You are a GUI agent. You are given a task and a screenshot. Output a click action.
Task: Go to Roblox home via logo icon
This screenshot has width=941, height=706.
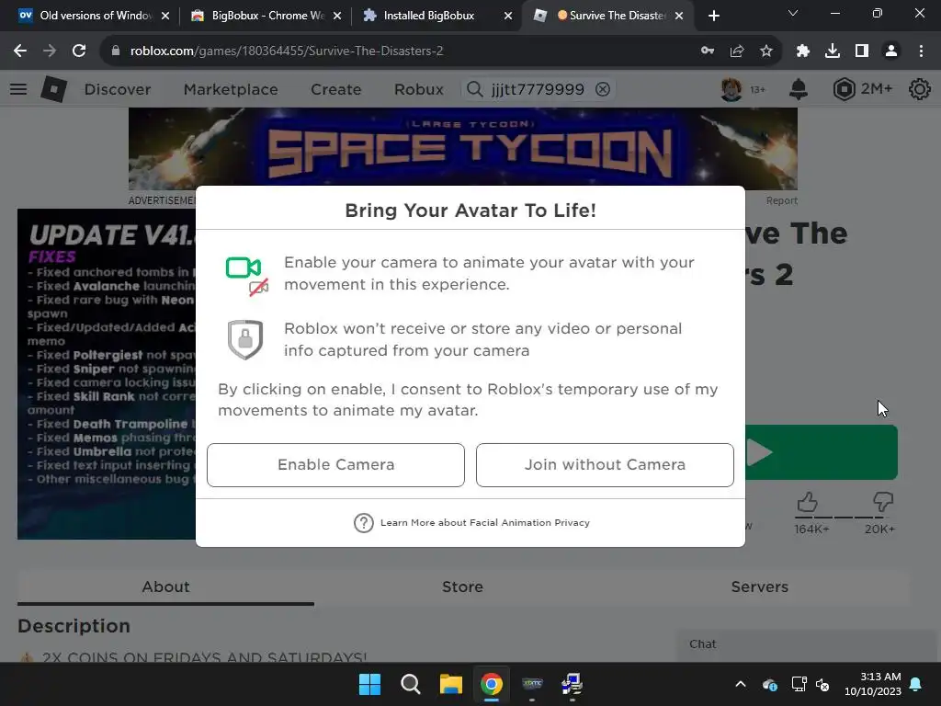pos(54,89)
